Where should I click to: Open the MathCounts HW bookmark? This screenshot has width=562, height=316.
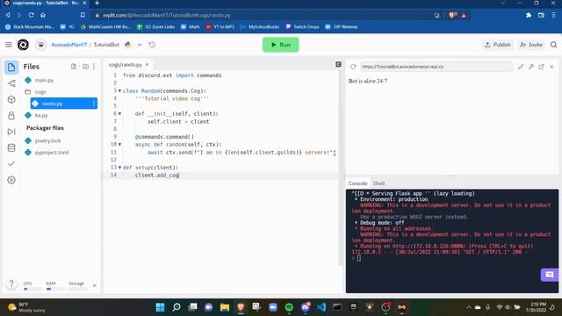pos(105,27)
